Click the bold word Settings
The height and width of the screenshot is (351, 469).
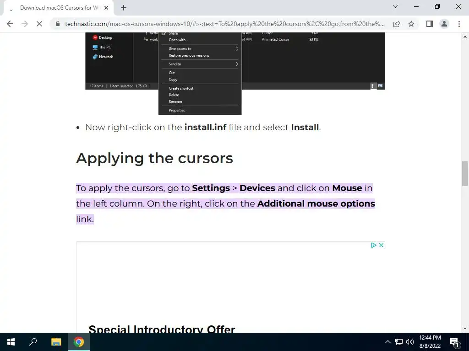(211, 188)
